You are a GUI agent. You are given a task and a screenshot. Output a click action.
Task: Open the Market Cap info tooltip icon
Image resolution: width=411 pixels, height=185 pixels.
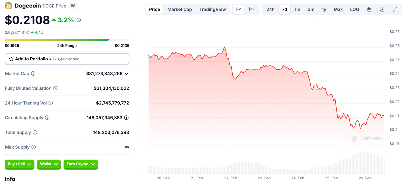coord(33,73)
